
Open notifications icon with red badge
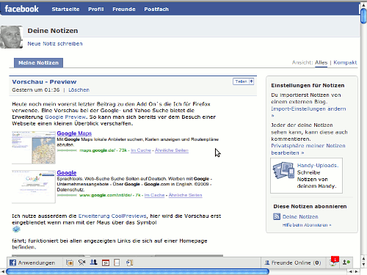tap(334, 262)
